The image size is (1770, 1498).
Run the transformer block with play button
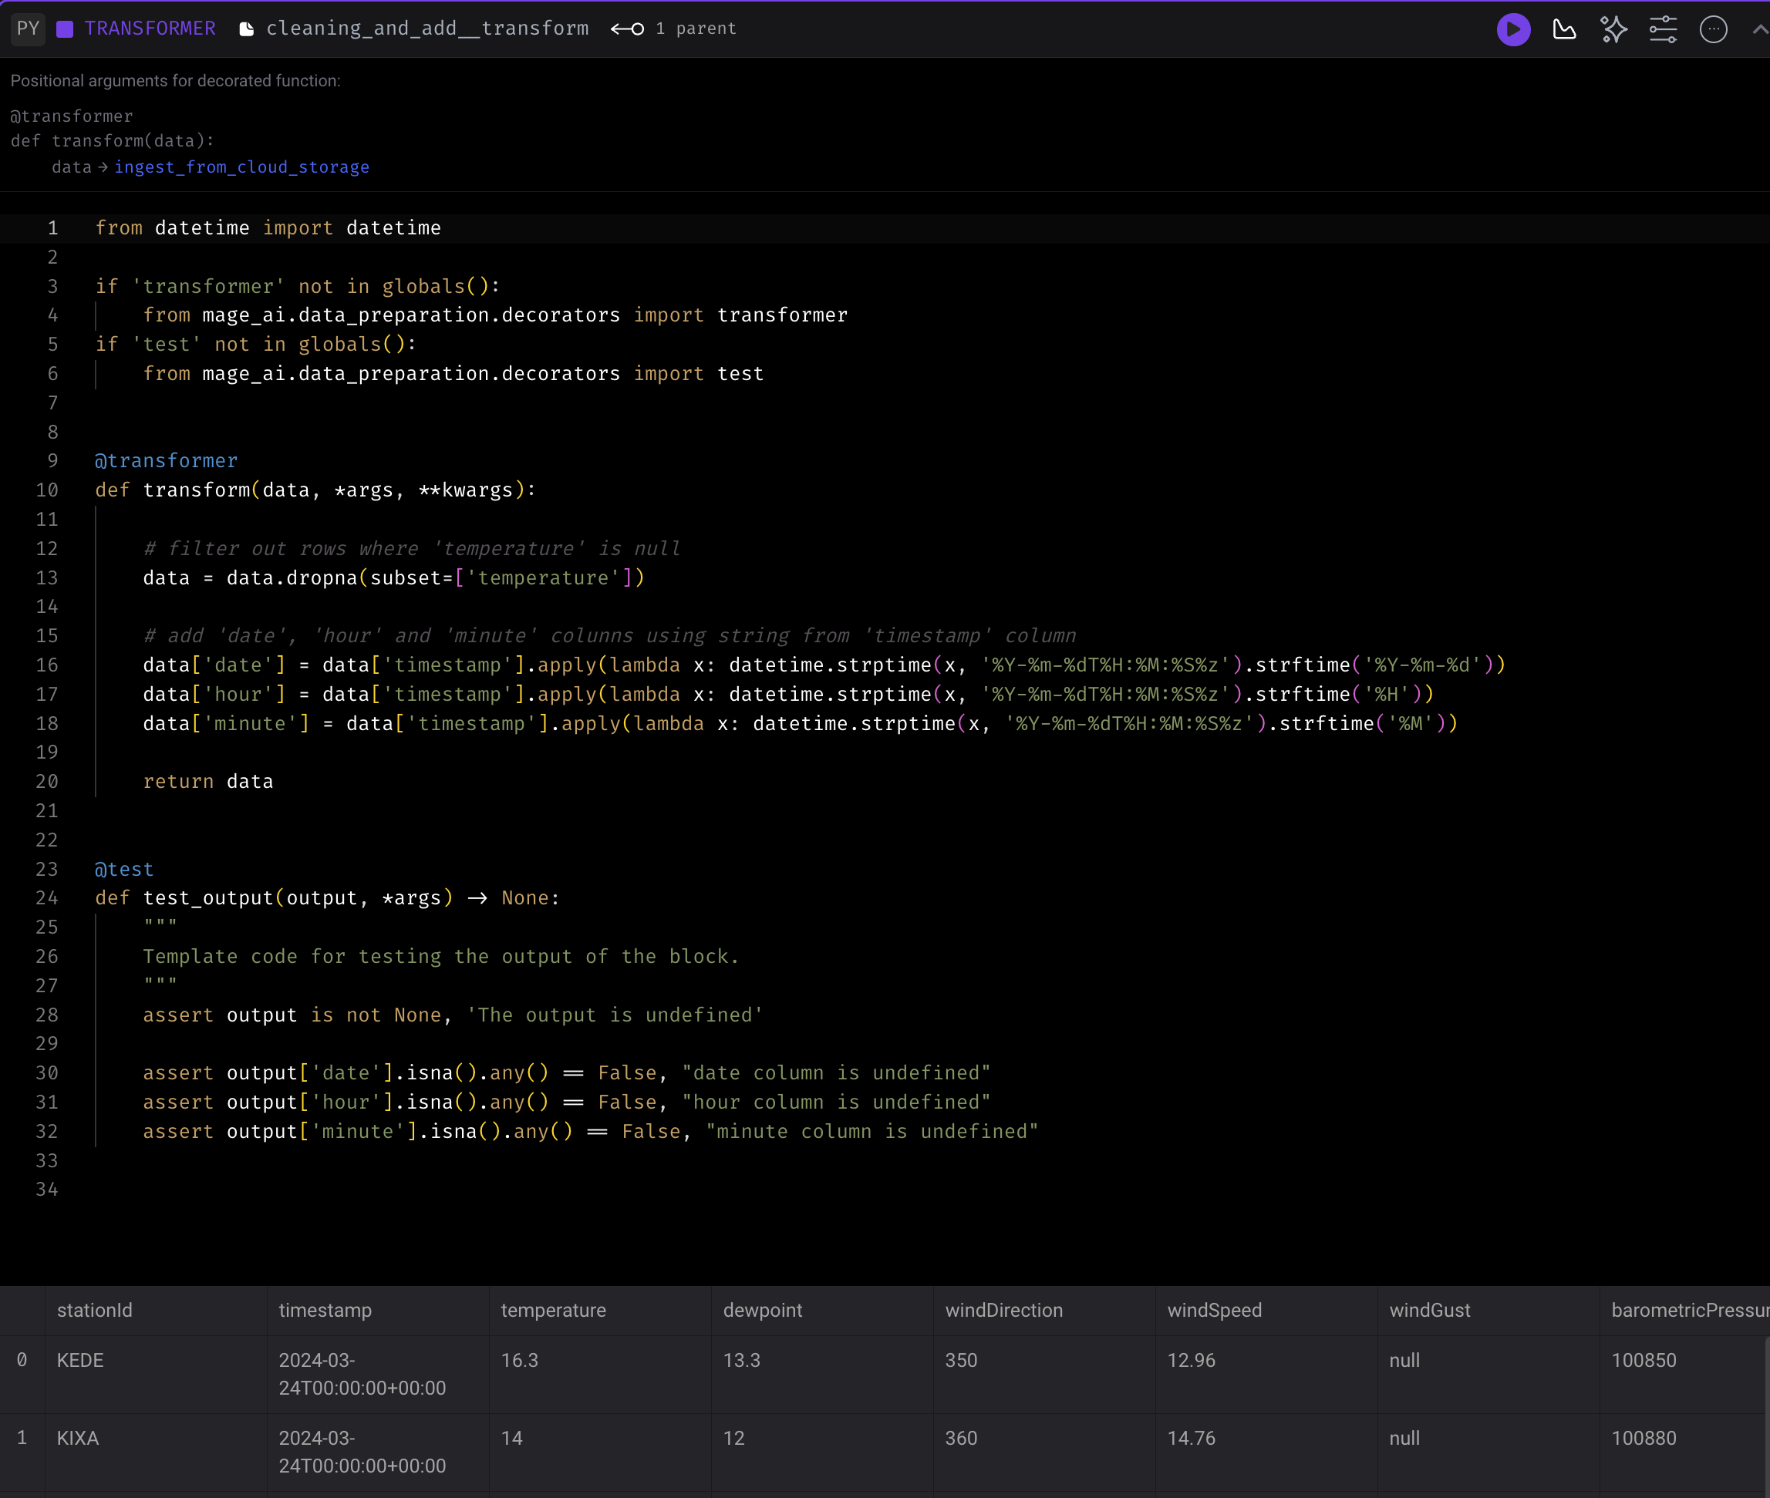pyautogui.click(x=1512, y=30)
